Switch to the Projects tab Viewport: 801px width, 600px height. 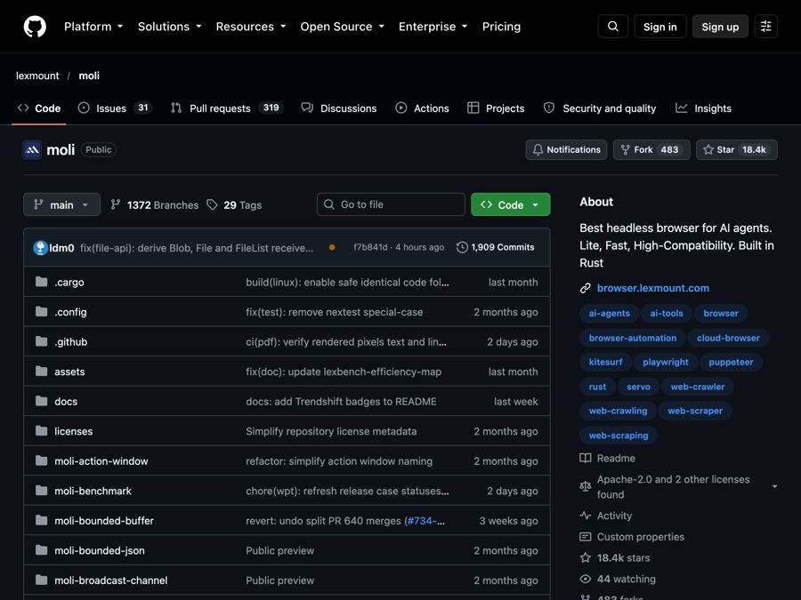(x=496, y=108)
